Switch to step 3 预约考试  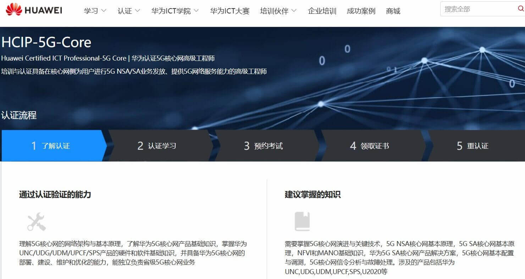pyautogui.click(x=267, y=146)
